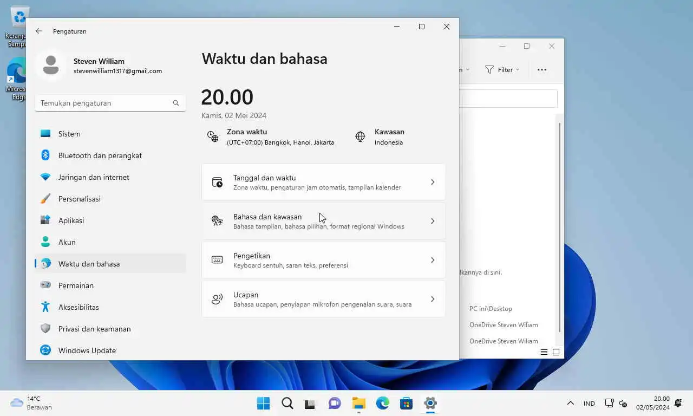Open Tanggal dan waktu settings card
The width and height of the screenshot is (693, 416).
[324, 182]
